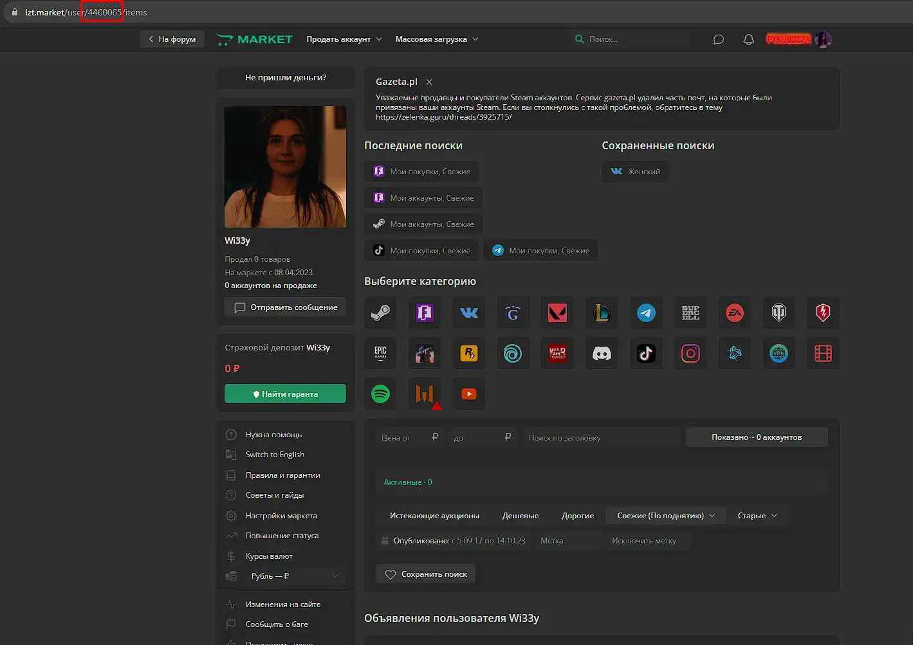The width and height of the screenshot is (913, 645).
Task: Open the notifications bell
Action: [748, 39]
